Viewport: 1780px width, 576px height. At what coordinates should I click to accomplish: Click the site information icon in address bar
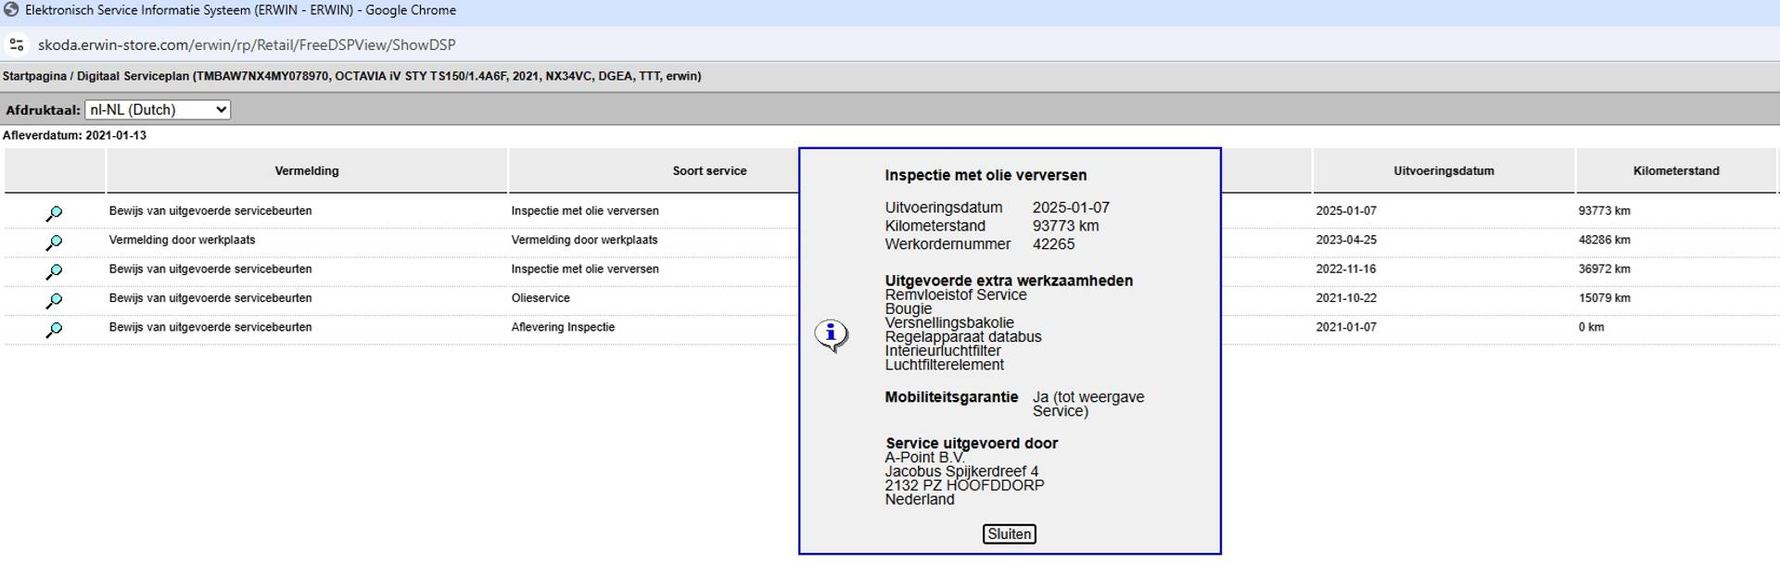[17, 44]
